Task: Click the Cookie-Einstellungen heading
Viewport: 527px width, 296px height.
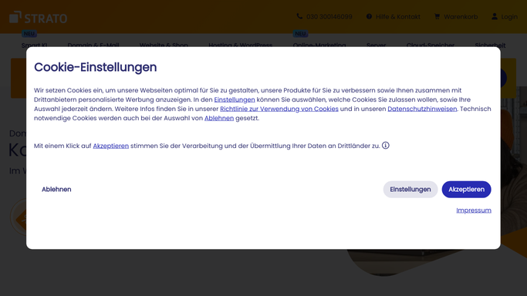Action: tap(96, 67)
